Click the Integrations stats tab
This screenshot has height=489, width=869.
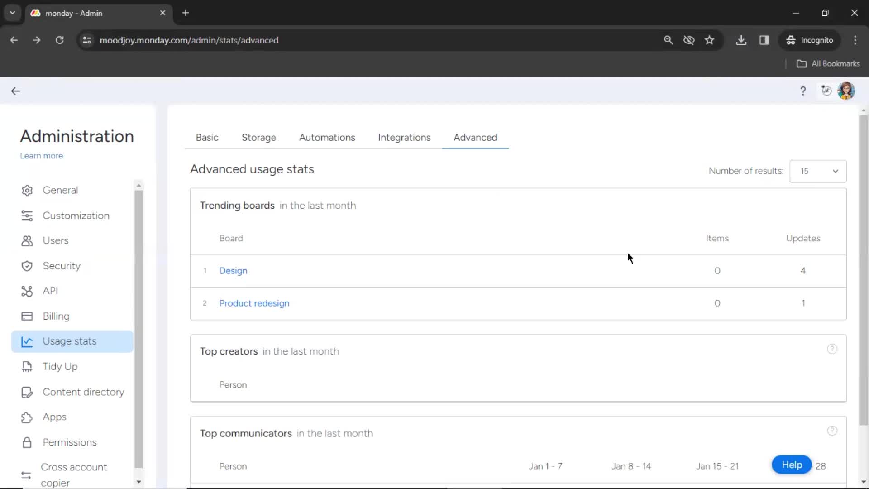click(405, 137)
